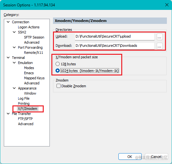Open FTP/SFTP settings
The image size is (172, 164).
tap(25, 119)
